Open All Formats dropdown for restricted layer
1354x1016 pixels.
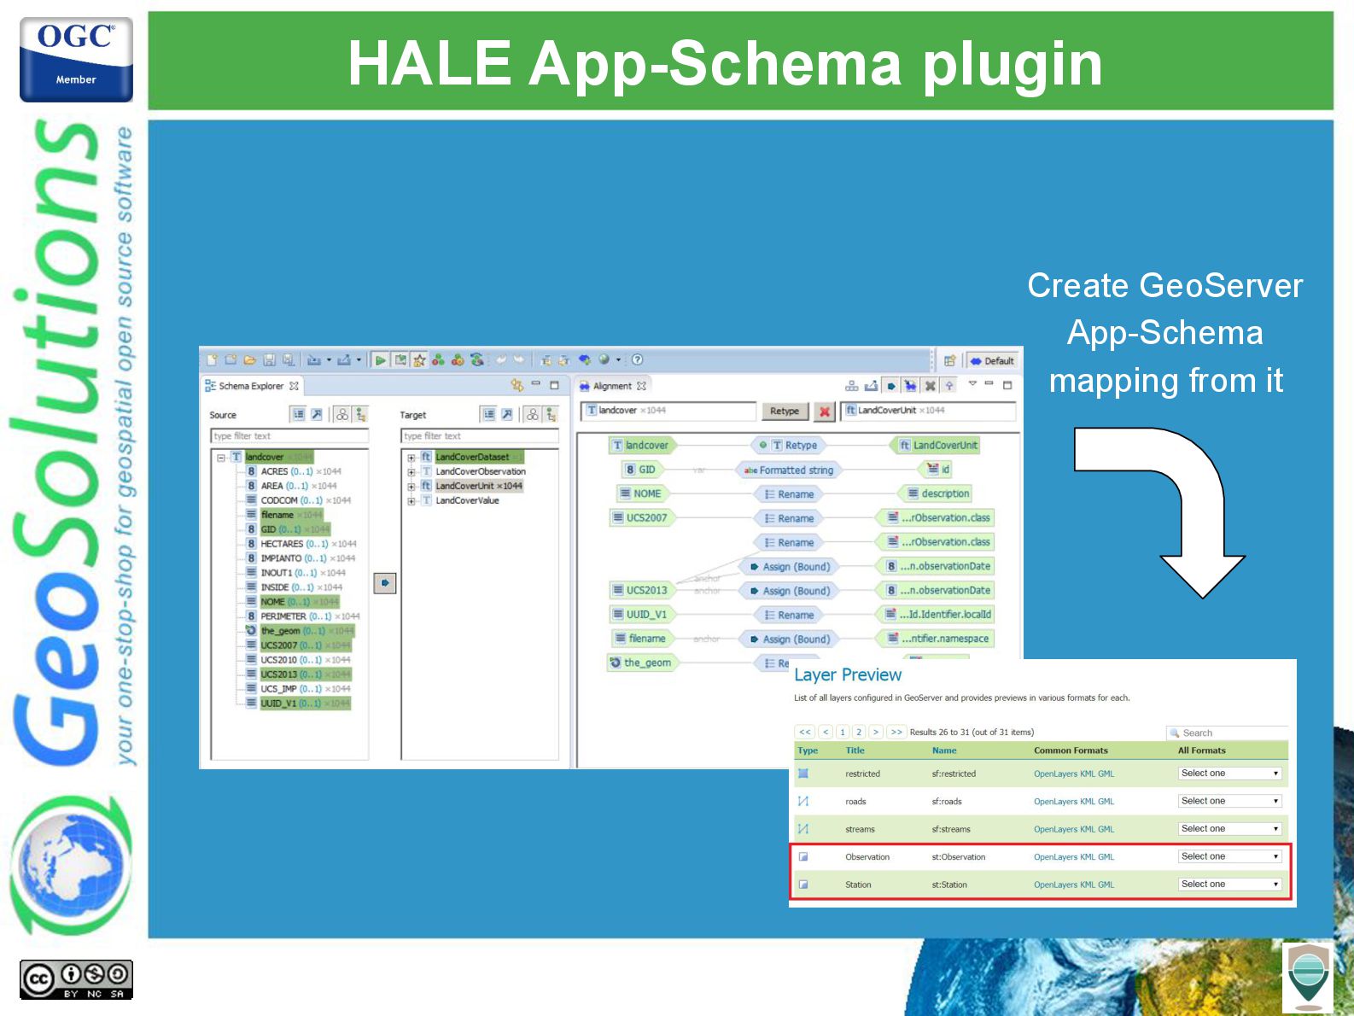coord(1230,774)
